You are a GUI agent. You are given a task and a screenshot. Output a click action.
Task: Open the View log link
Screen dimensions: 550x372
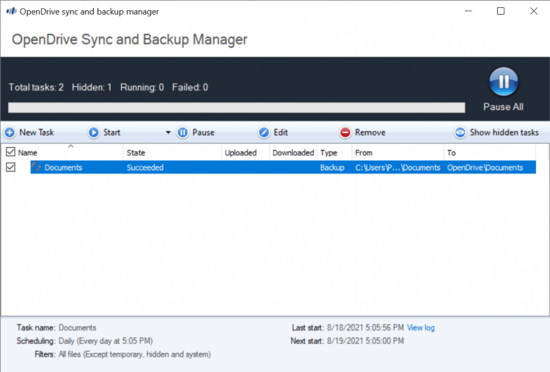[421, 328]
